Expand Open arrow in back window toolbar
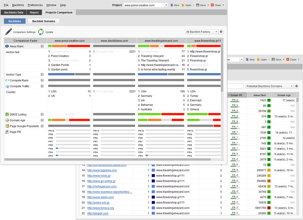The image size is (303, 220). click(269, 59)
